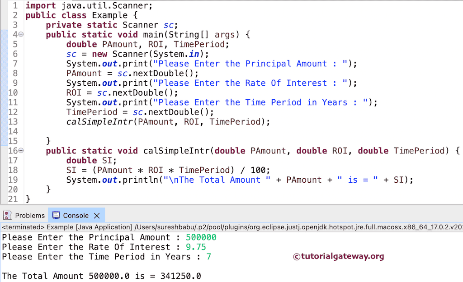This screenshot has height=282, width=463.
Task: Click the breakpoint margin beside line 8
Action: pyautogui.click(x=5, y=73)
